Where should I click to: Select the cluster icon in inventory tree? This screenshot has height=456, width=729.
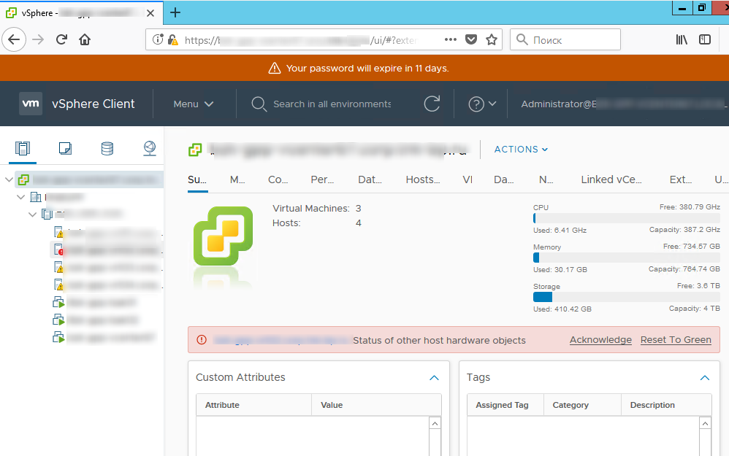pyautogui.click(x=47, y=214)
